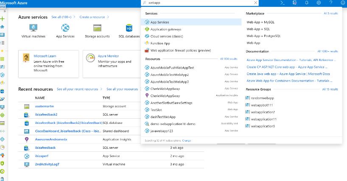Click See all your recent resources link

(x=78, y=89)
